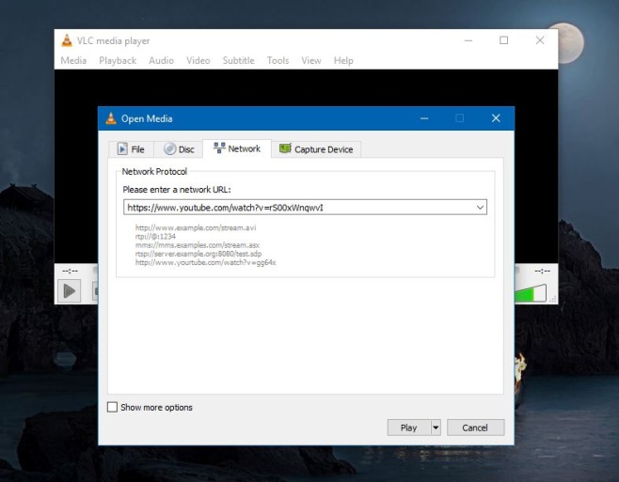The height and width of the screenshot is (482, 619).
Task: Adjust the green volume slider in VLC
Action: click(531, 293)
